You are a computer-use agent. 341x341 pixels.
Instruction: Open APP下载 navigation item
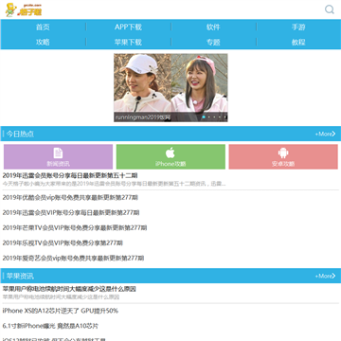pos(128,27)
